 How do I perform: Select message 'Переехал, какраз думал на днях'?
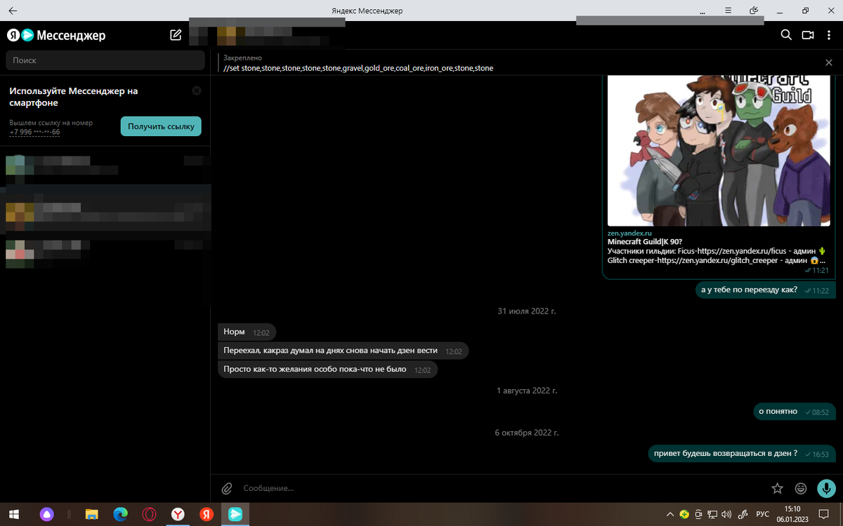click(343, 351)
